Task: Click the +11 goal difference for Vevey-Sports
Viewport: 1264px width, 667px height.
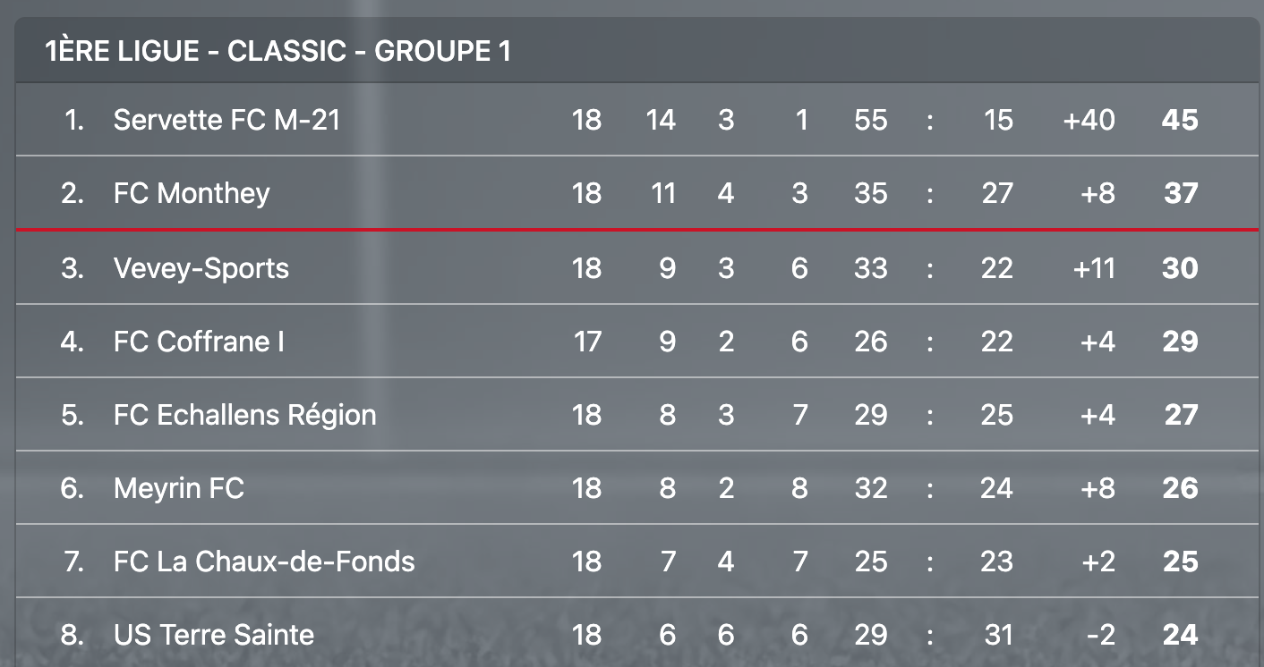Action: coord(1093,268)
